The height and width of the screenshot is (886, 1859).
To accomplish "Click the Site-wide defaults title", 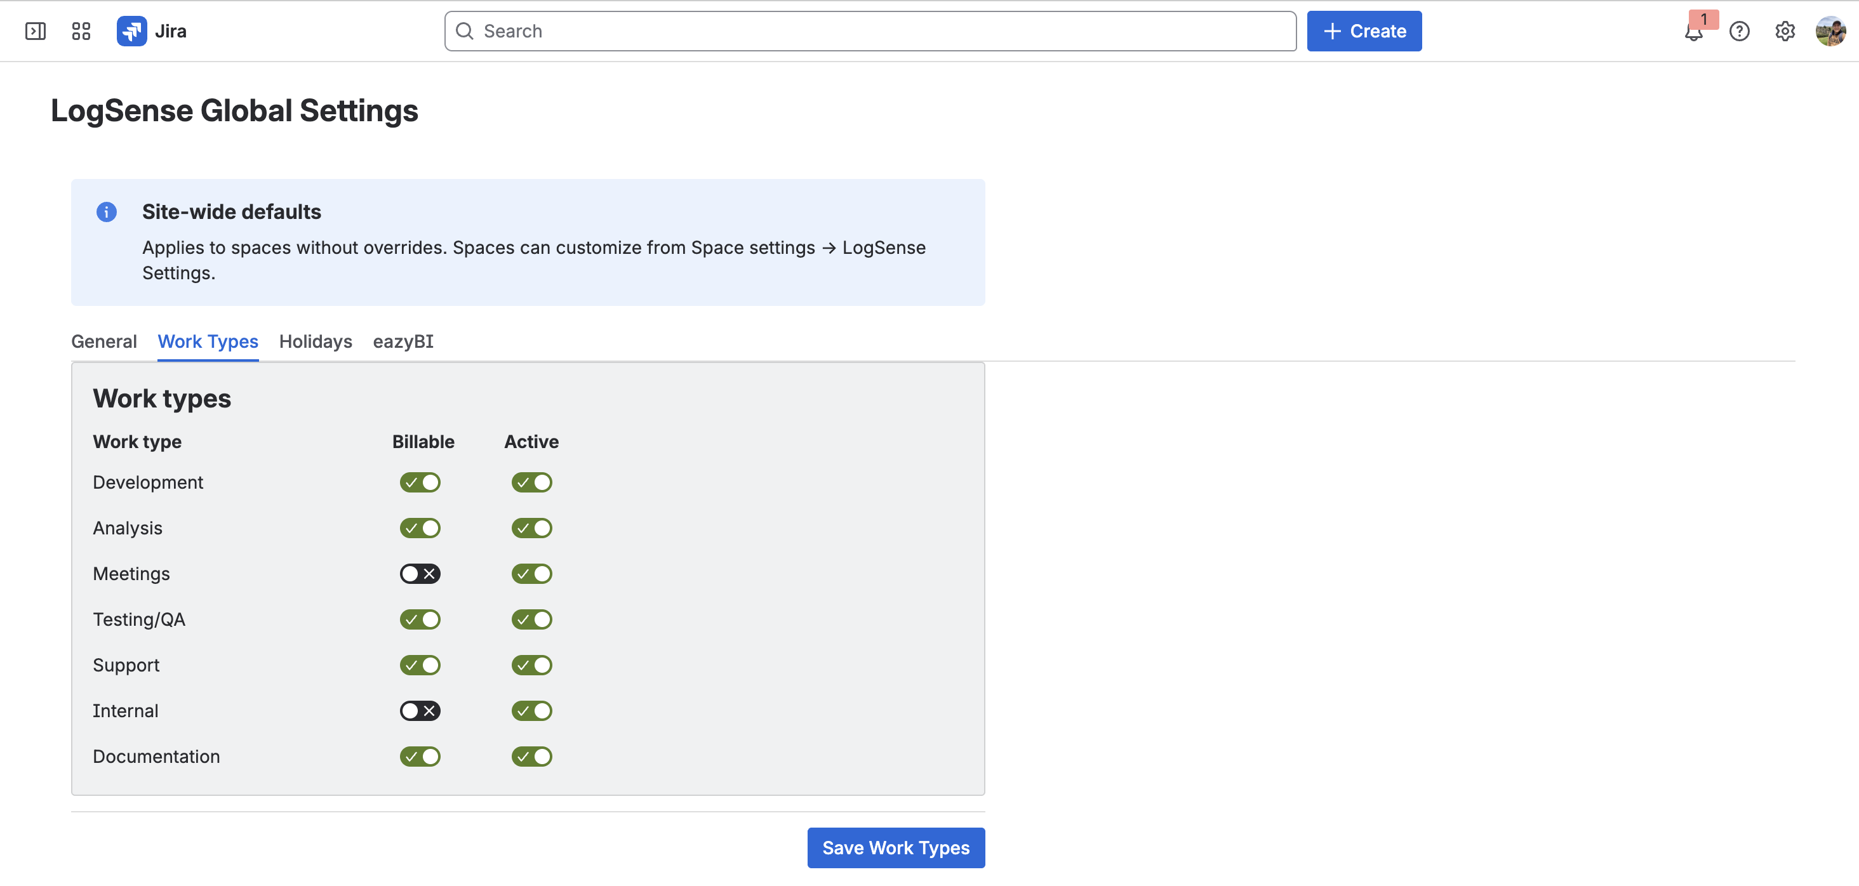I will pos(231,212).
